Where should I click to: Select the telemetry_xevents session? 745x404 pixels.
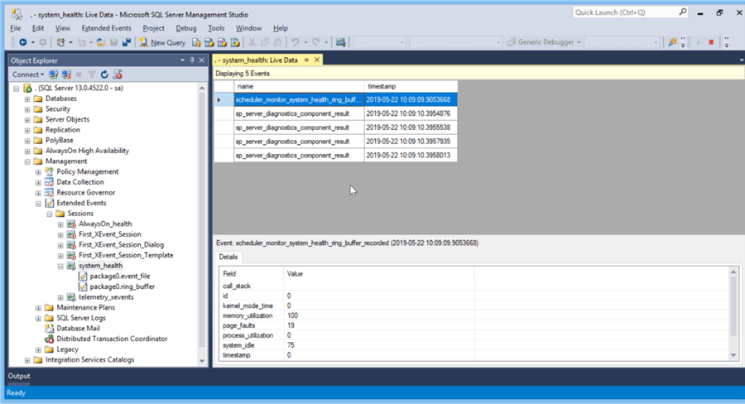[106, 297]
